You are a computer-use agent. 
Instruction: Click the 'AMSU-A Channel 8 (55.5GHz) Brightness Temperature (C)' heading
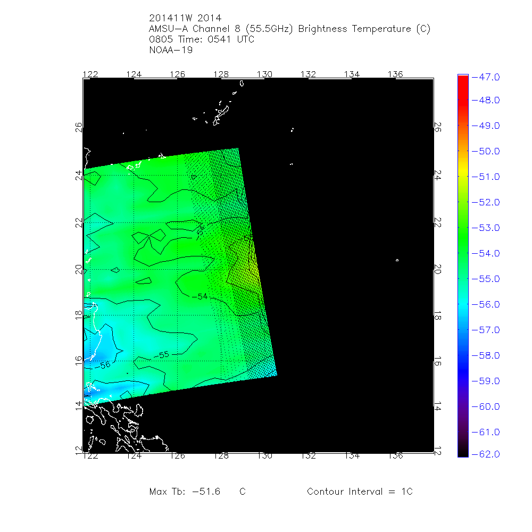point(289,29)
